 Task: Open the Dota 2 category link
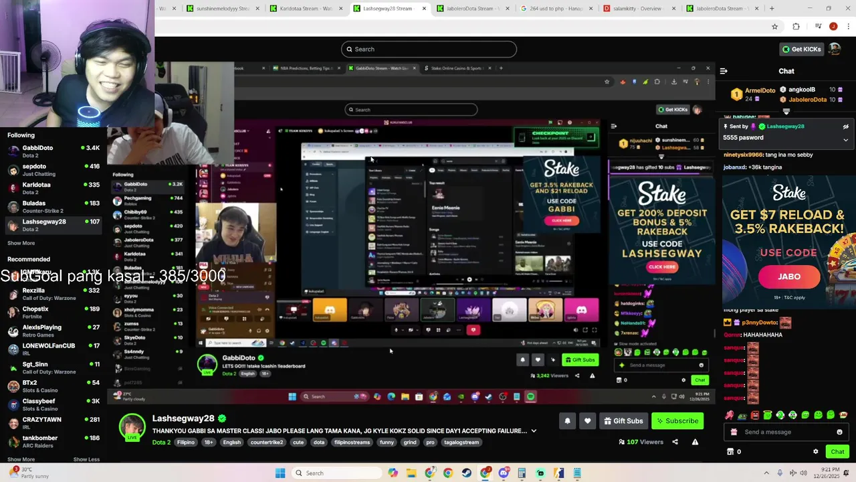[161, 443]
